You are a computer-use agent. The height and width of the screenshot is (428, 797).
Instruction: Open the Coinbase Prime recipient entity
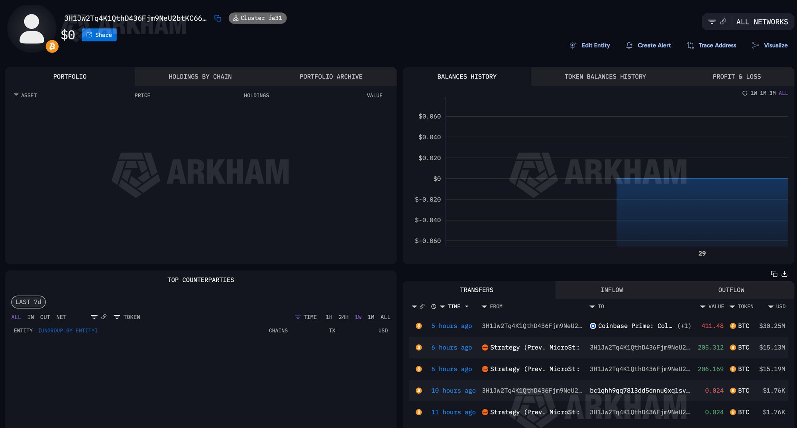[635, 326]
